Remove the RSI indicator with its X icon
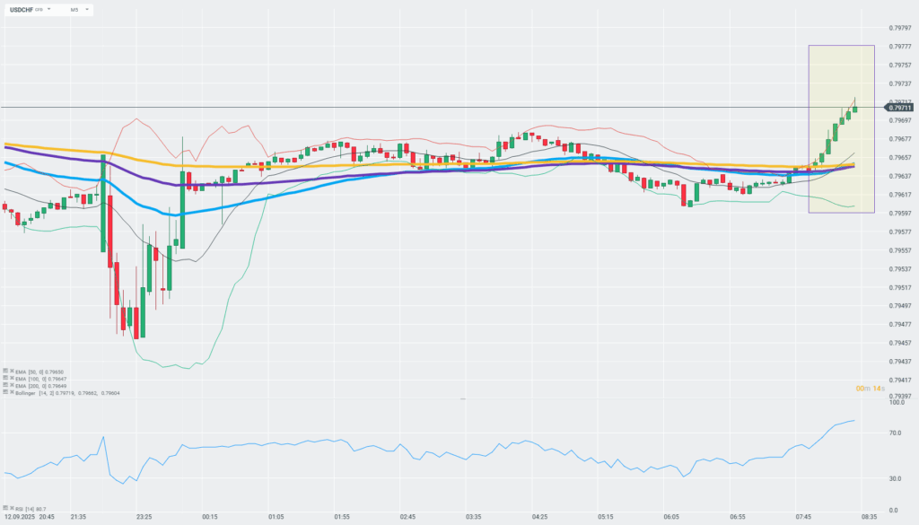The image size is (919, 525). click(x=13, y=509)
